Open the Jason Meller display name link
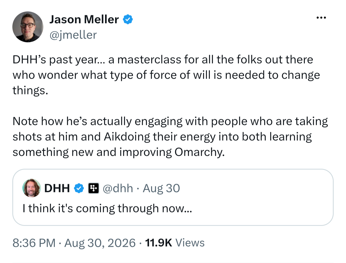This screenshot has width=346, height=263. 84,20
